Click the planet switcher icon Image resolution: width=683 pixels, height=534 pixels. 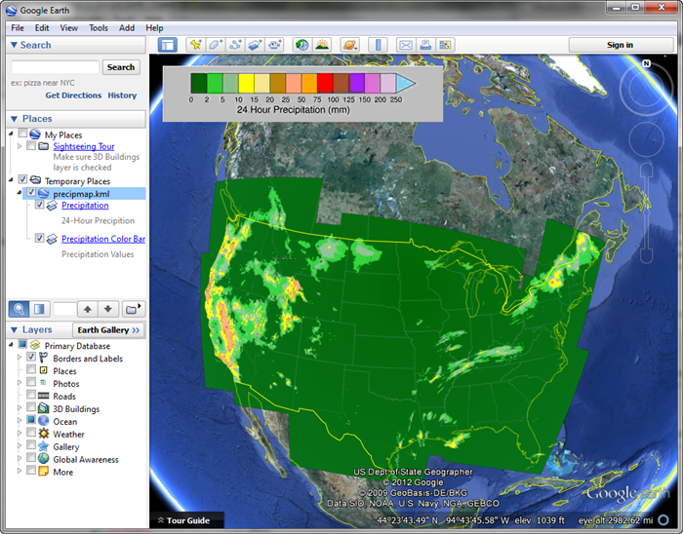[349, 45]
